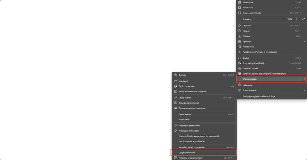Expand the Pomoc i opinia submenu arrow

pyautogui.click(x=304, y=90)
